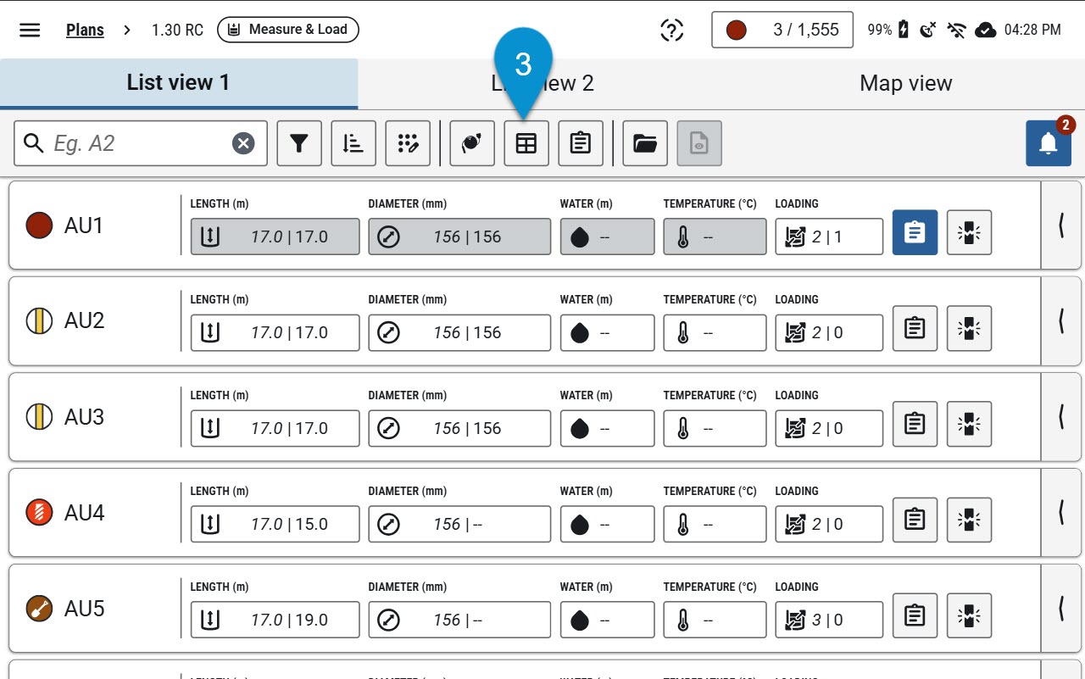1085x679 pixels.
Task: Clear the search field text
Action: point(243,143)
